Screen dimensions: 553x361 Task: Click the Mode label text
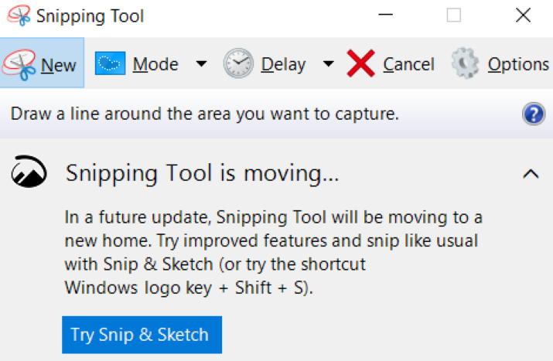pyautogui.click(x=155, y=64)
